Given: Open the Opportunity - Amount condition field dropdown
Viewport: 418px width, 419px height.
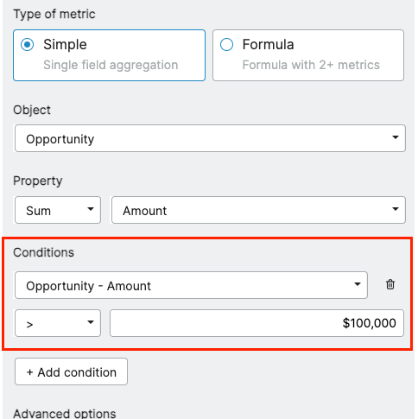Looking at the screenshot, I should 191,285.
